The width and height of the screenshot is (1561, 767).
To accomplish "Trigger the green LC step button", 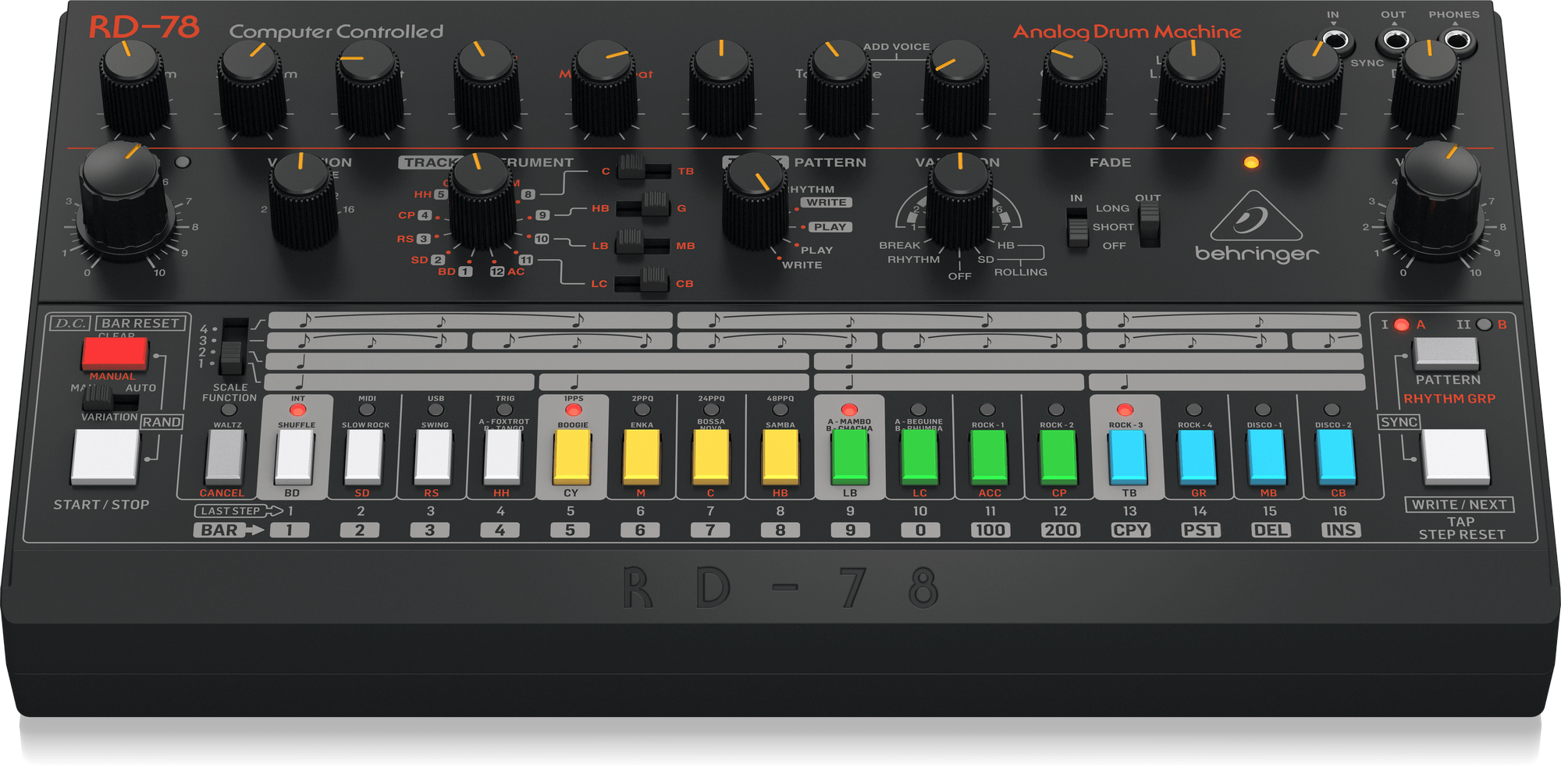I will pos(919,457).
